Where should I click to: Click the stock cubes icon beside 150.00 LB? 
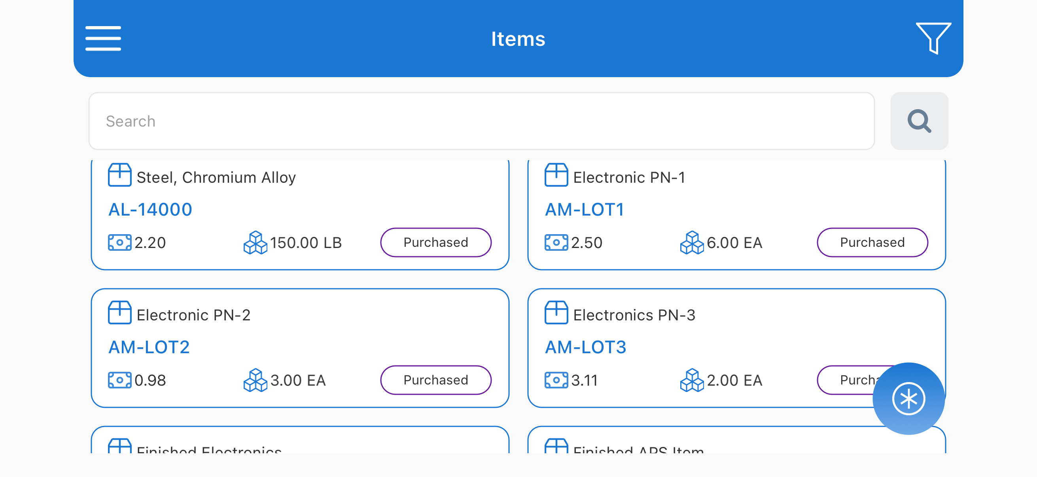[255, 243]
